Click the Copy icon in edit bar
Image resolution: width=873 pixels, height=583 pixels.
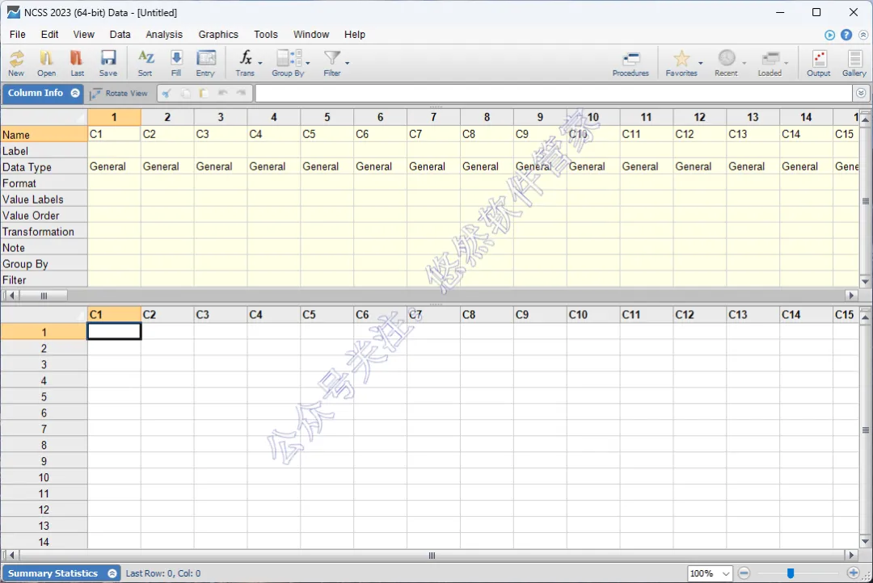click(185, 94)
